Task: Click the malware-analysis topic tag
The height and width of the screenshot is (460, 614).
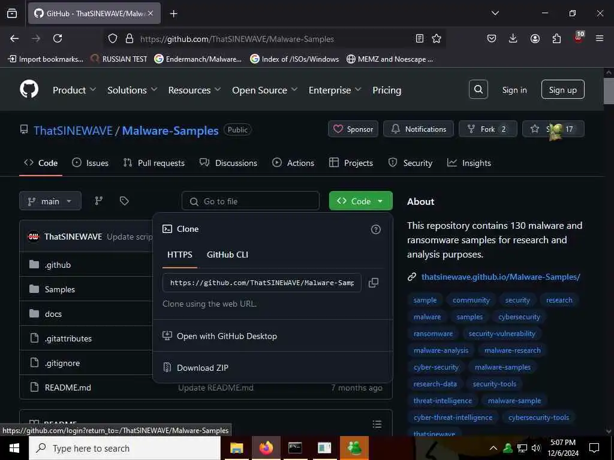Action: click(x=441, y=350)
